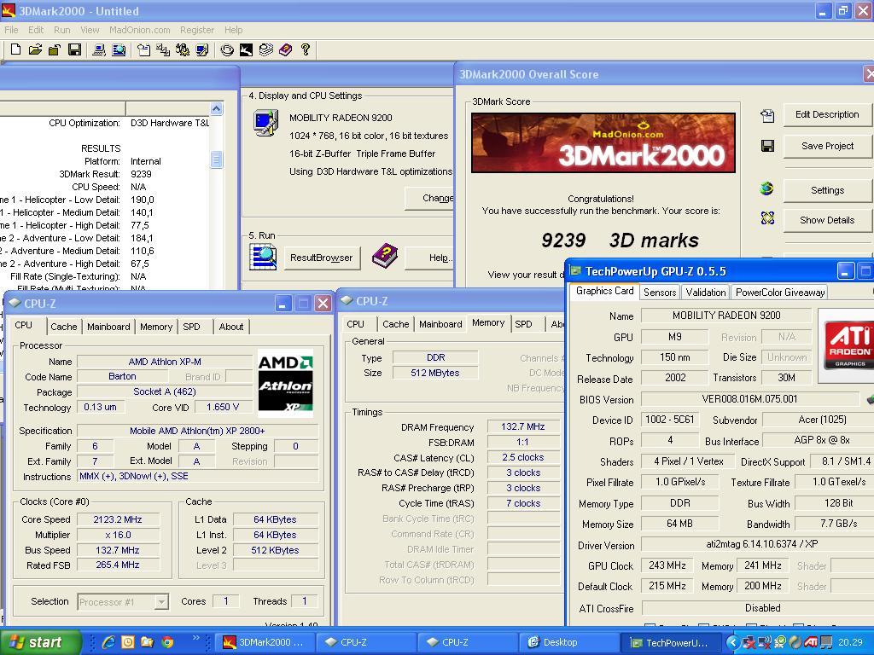Launch Internet Explorer from quick launch
The height and width of the screenshot is (655, 874).
pyautogui.click(x=108, y=642)
